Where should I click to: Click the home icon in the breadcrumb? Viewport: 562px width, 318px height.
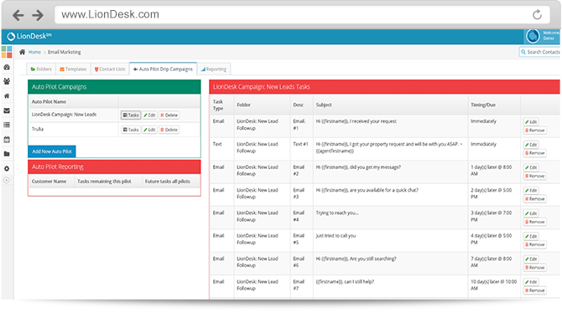tap(22, 52)
